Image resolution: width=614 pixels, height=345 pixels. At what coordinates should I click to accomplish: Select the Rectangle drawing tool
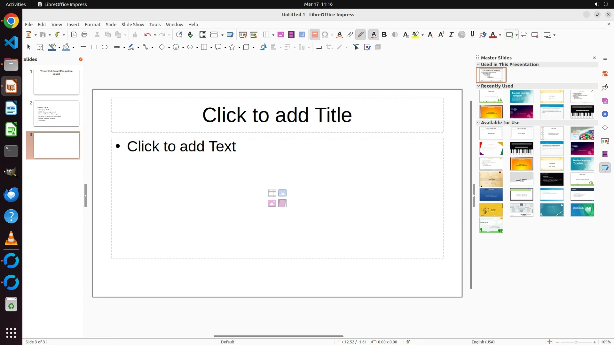point(94,47)
